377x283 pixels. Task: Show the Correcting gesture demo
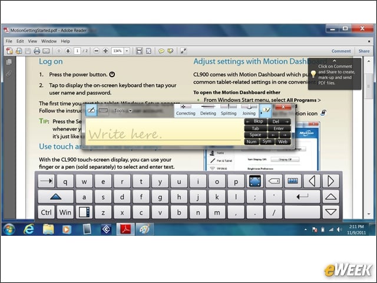pyautogui.click(x=186, y=111)
